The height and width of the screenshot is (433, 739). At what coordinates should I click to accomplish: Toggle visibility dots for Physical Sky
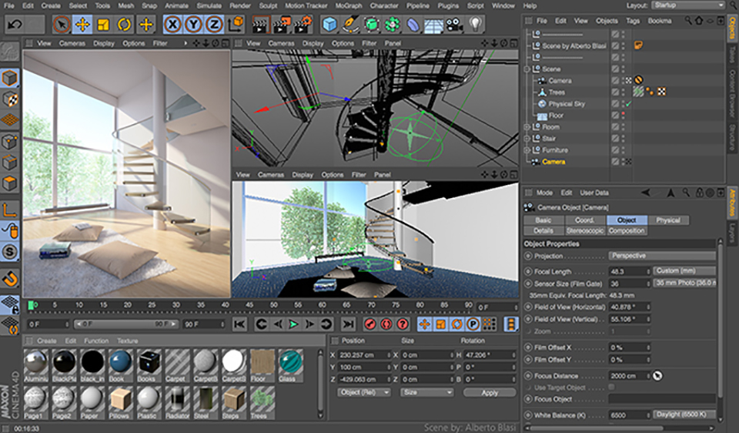(x=624, y=104)
